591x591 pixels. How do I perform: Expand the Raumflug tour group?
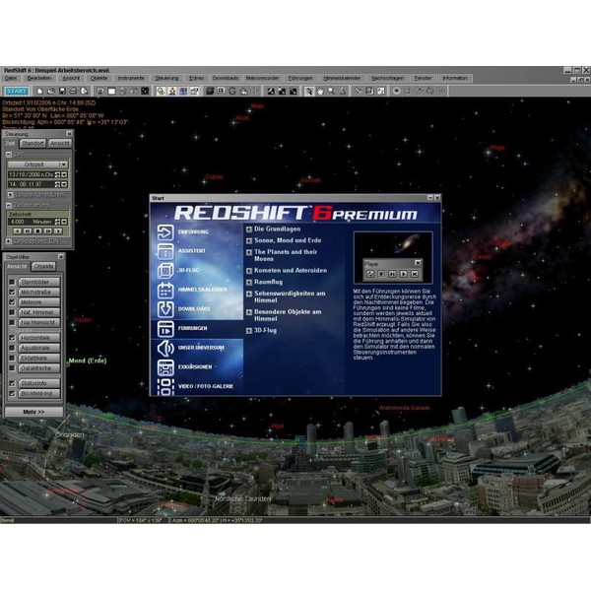click(x=249, y=282)
